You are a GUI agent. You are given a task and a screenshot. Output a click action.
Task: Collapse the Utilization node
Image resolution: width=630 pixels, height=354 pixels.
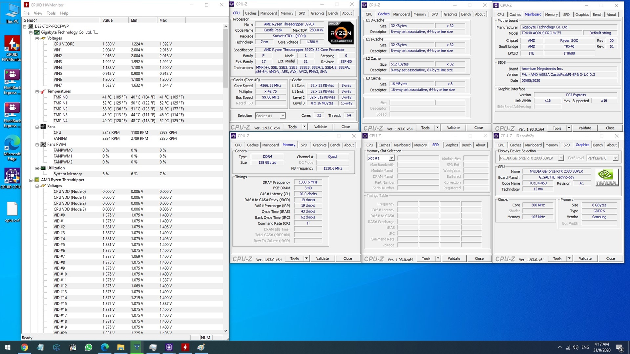click(37, 168)
